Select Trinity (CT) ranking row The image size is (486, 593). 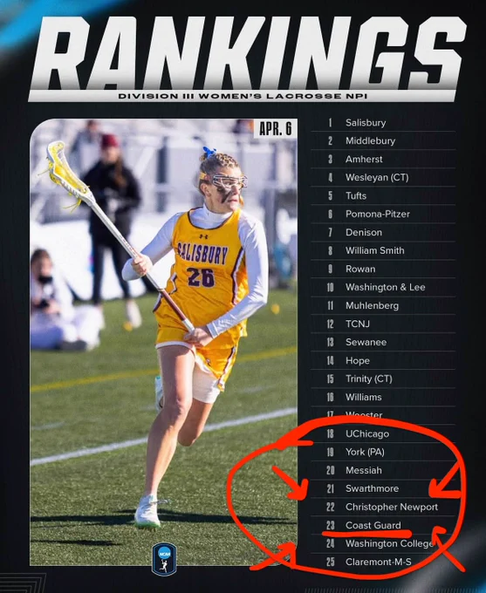point(383,379)
